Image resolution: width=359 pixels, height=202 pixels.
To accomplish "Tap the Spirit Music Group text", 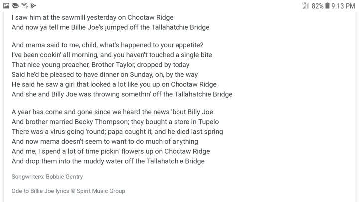I will (x=101, y=191).
